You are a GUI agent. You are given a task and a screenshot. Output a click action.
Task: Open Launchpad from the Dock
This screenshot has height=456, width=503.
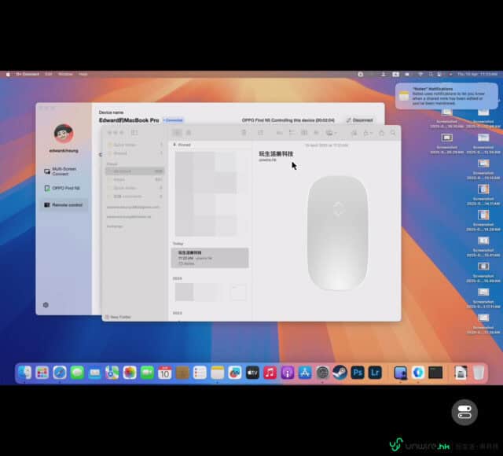[x=42, y=373]
